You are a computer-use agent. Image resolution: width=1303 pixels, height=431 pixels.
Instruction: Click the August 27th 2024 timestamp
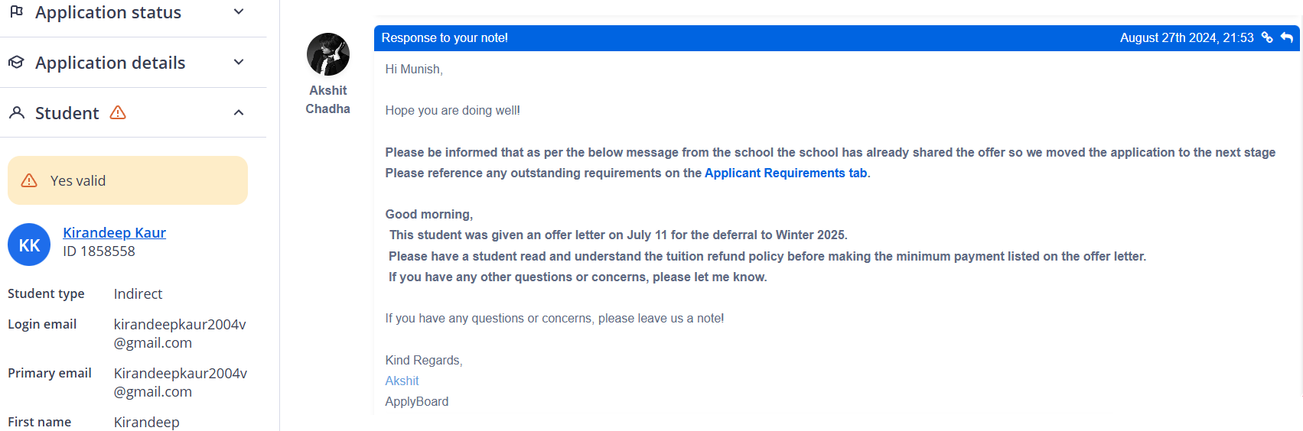click(x=1187, y=37)
